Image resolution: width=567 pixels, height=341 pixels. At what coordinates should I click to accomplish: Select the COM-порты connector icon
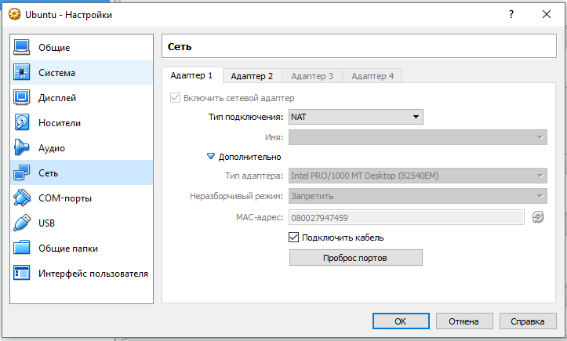[22, 198]
